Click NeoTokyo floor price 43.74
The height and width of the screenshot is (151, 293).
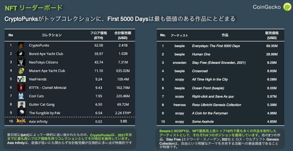[x=99, y=62]
